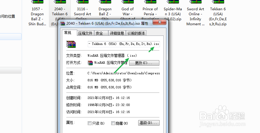Viewport: 260px width, 133px height.
Task: Select the Prince of Persia file
Action: click(150, 10)
